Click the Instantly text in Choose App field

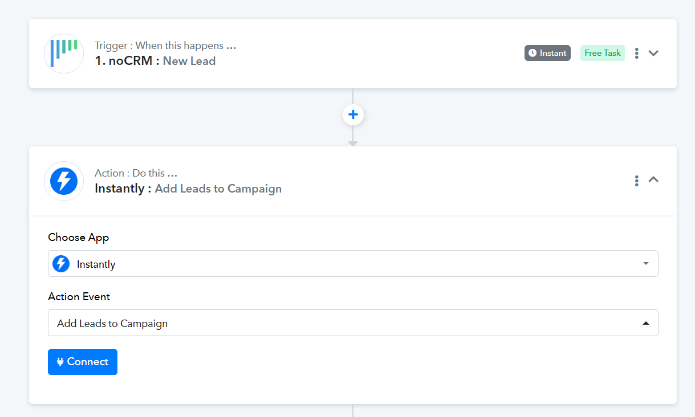96,264
